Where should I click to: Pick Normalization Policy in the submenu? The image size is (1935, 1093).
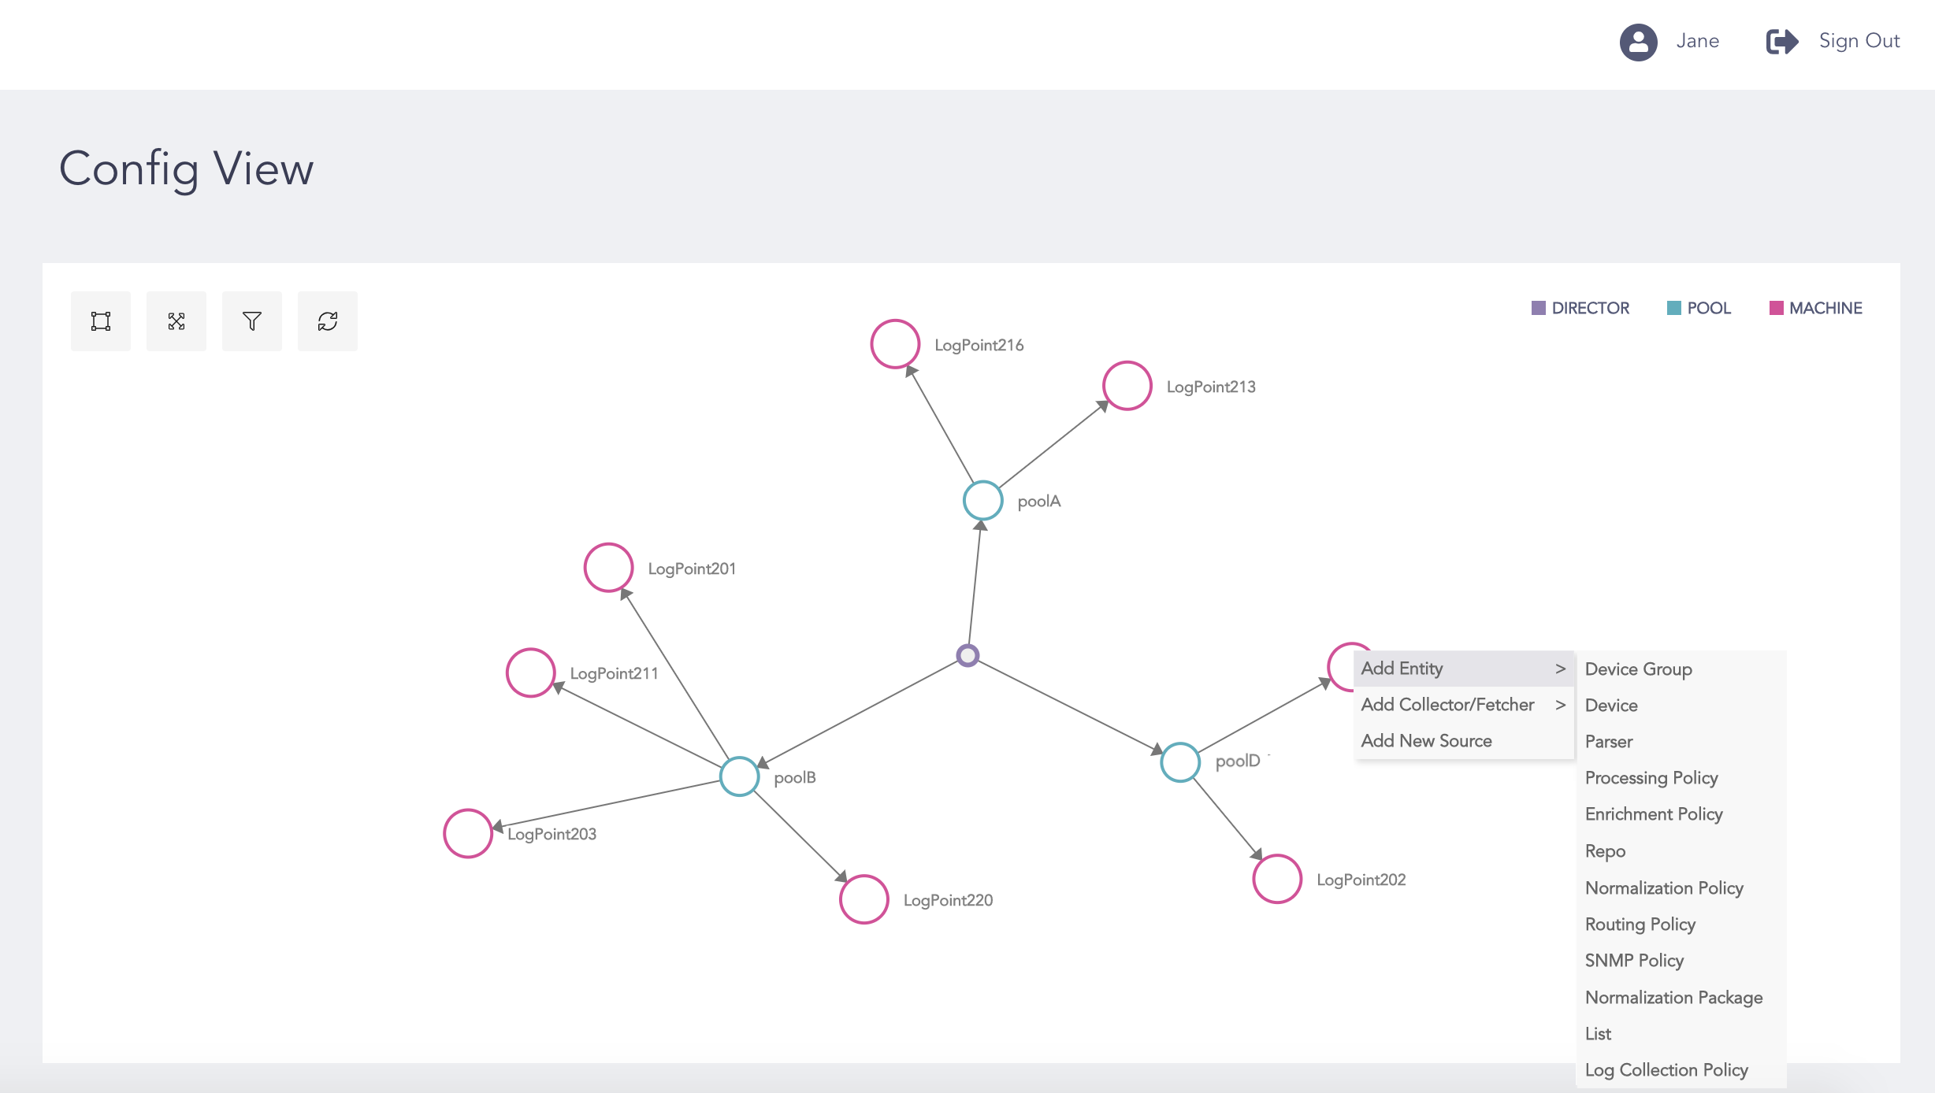tap(1664, 888)
